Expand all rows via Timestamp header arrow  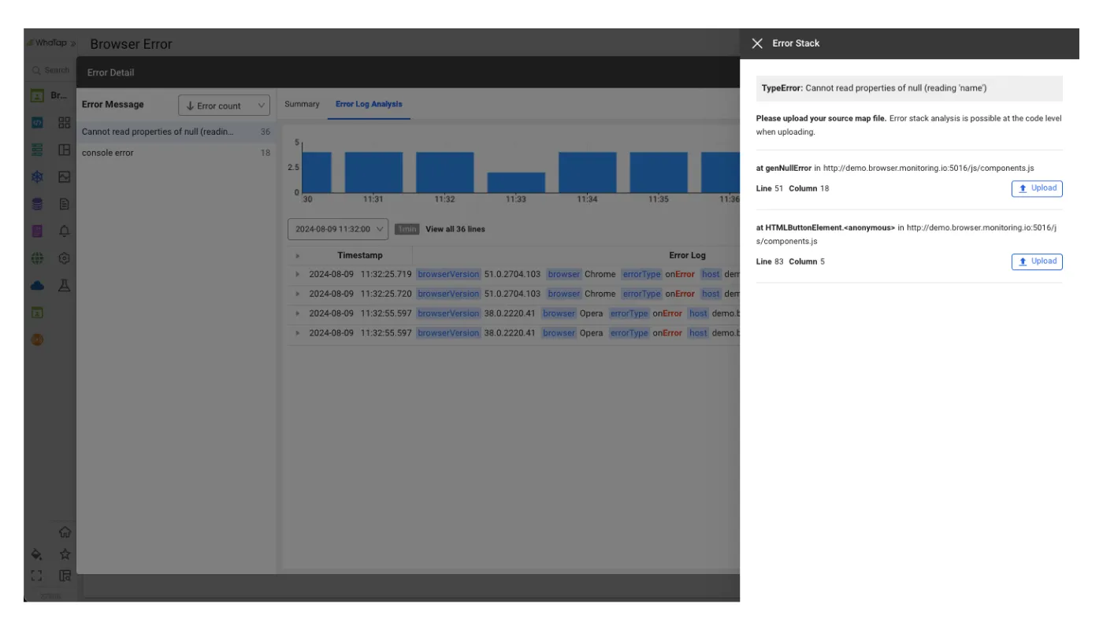[297, 255]
